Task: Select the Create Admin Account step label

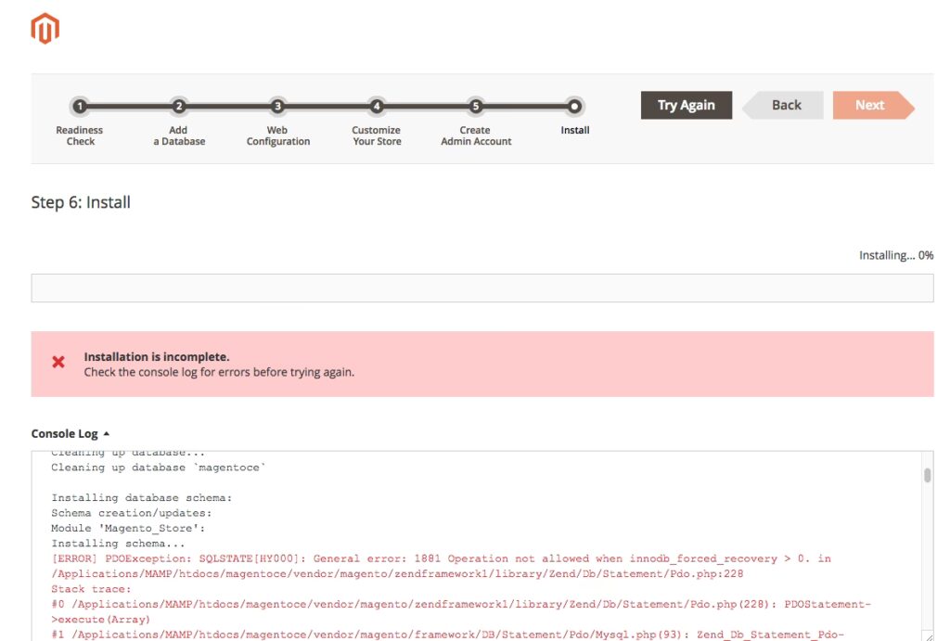Action: 475,136
